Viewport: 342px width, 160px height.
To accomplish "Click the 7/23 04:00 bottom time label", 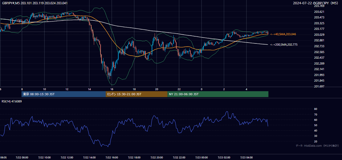I will [246, 158].
